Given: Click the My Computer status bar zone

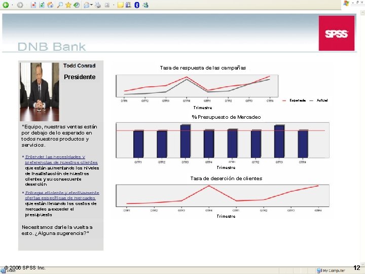Looking at the screenshot, I should 331,270.
